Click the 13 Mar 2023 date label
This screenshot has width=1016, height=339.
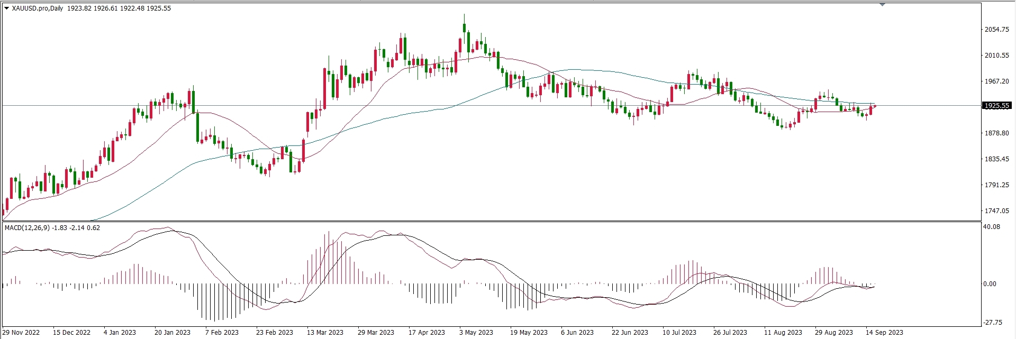[x=325, y=333]
